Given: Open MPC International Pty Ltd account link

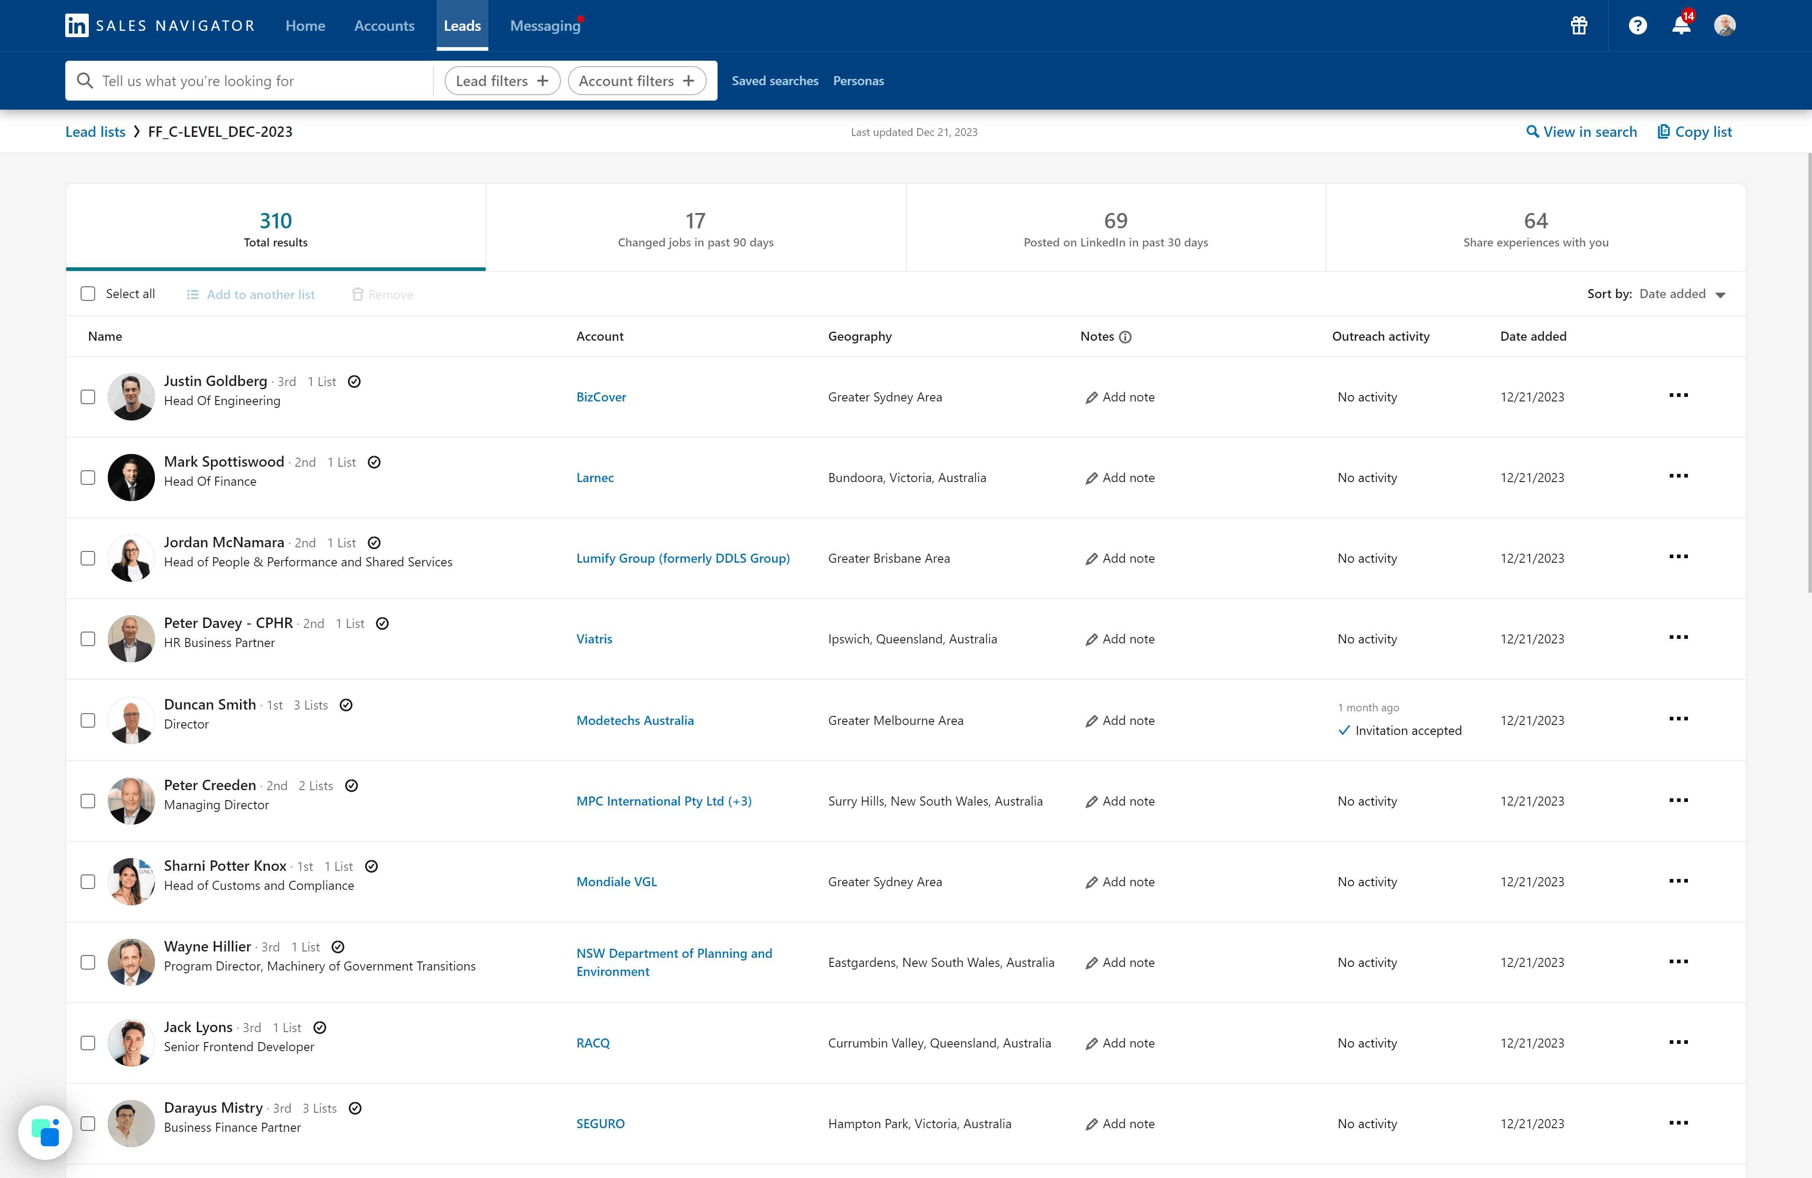Looking at the screenshot, I should click(x=664, y=802).
